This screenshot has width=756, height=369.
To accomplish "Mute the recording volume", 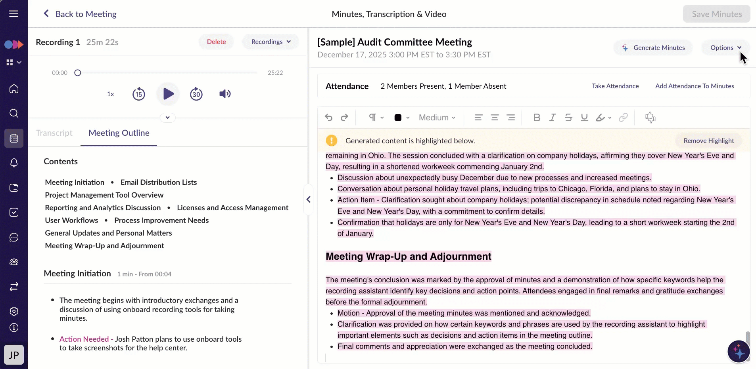I will (225, 94).
